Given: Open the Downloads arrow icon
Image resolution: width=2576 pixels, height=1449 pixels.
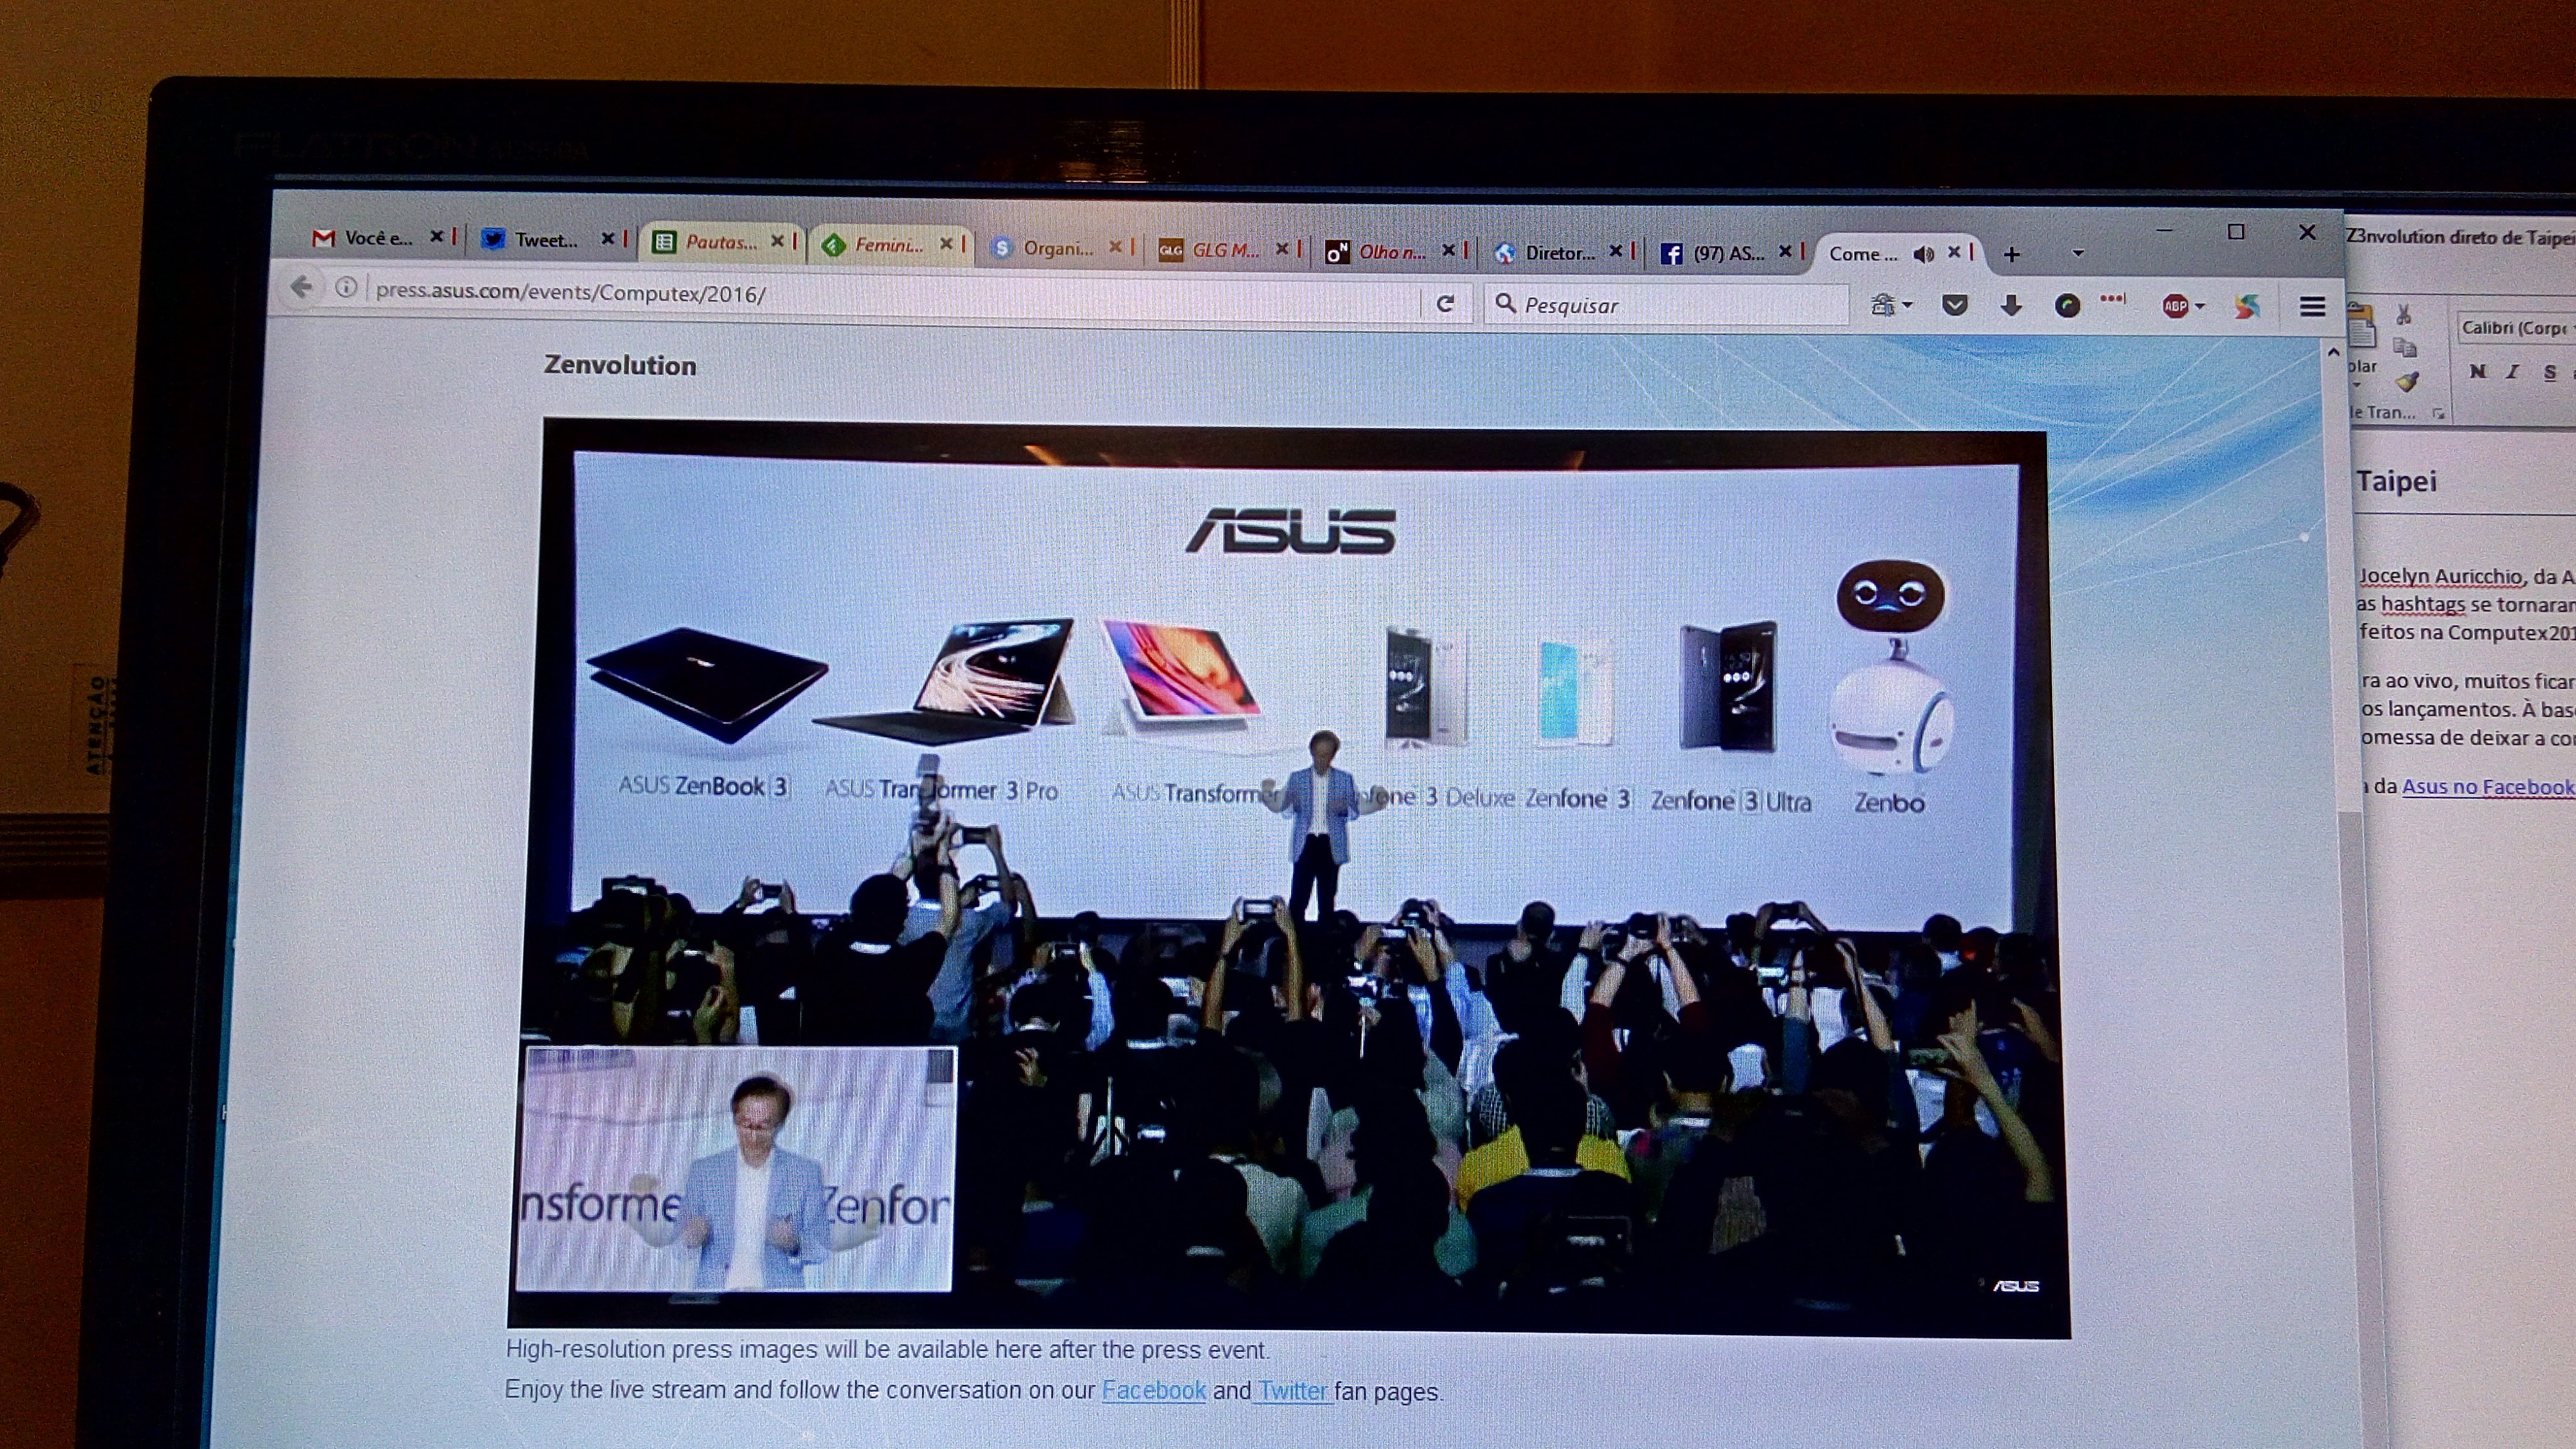Looking at the screenshot, I should pos(2011,305).
